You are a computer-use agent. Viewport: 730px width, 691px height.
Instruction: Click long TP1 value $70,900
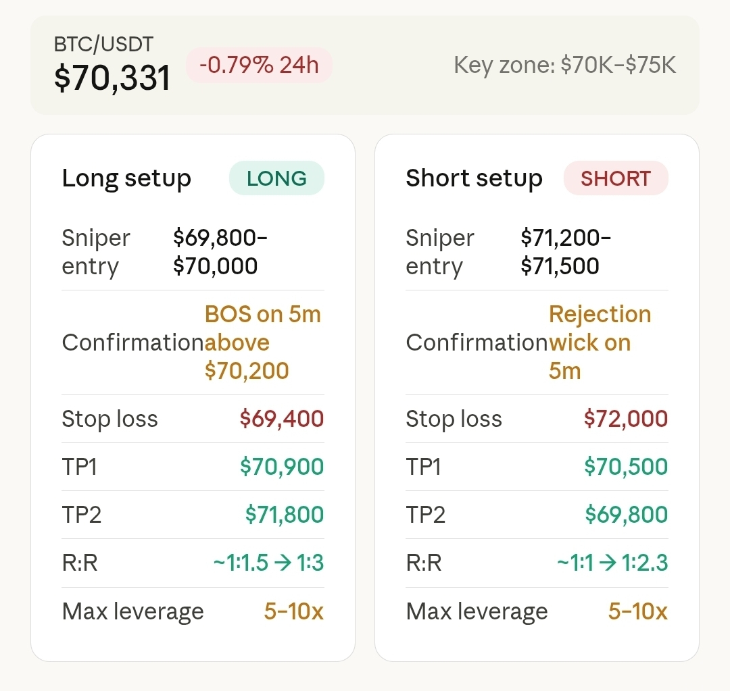pyautogui.click(x=282, y=467)
